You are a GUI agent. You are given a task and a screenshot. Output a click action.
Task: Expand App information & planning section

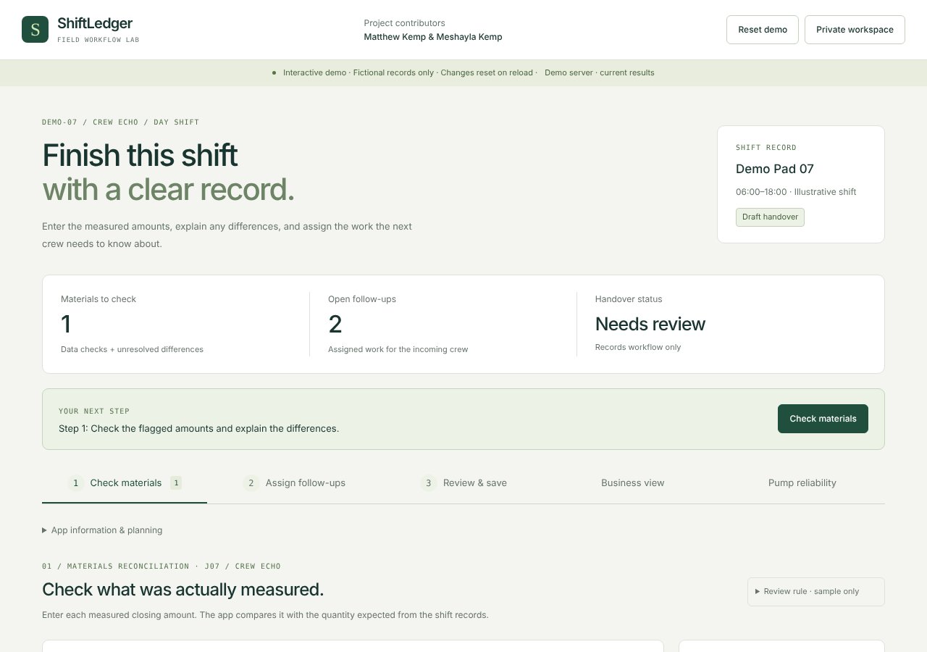pos(102,530)
